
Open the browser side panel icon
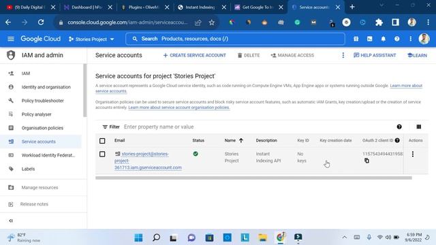coord(395,22)
